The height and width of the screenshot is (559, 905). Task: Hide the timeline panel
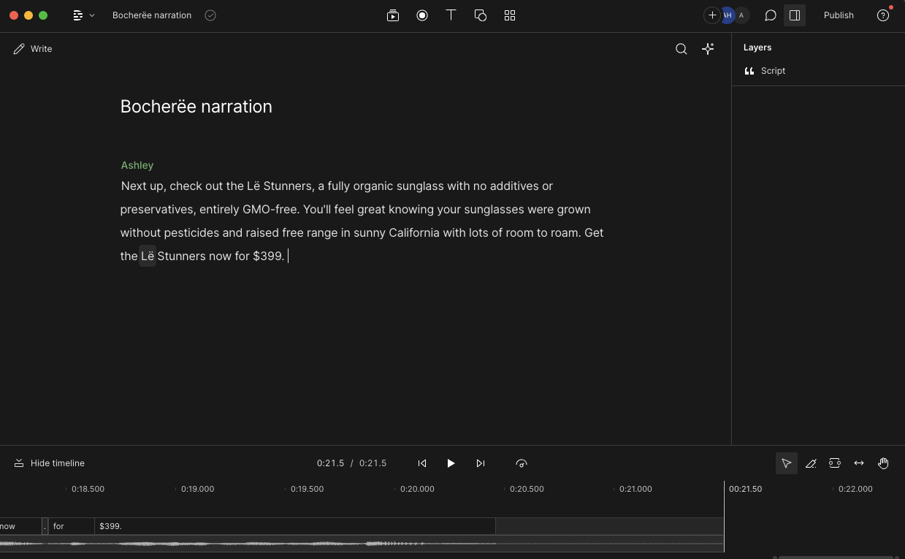coord(49,463)
